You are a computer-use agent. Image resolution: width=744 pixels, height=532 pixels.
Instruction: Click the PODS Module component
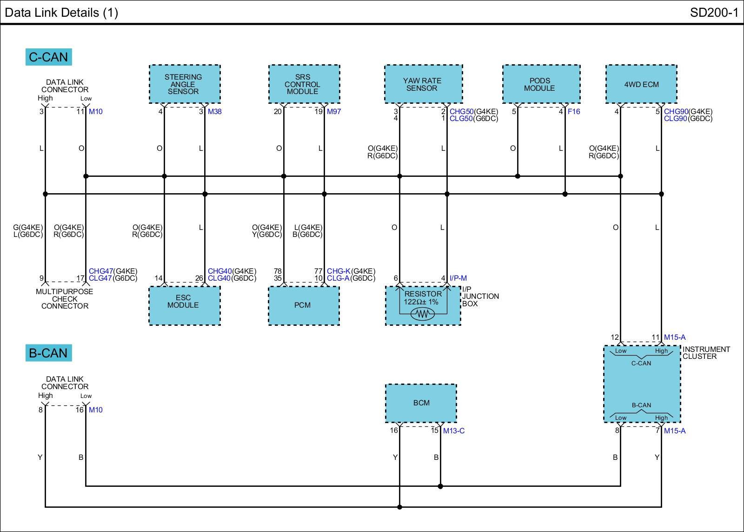[541, 84]
